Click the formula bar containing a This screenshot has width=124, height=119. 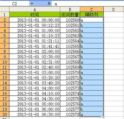pyautogui.click(x=88, y=4)
